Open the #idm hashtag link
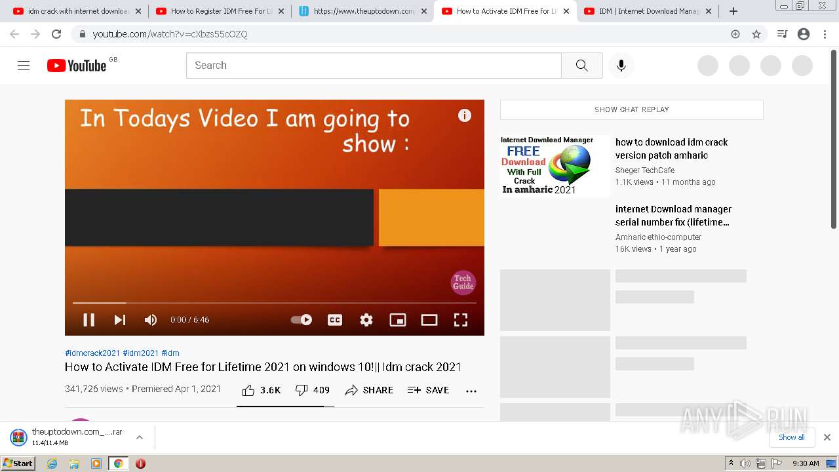This screenshot has width=839, height=472. click(170, 353)
